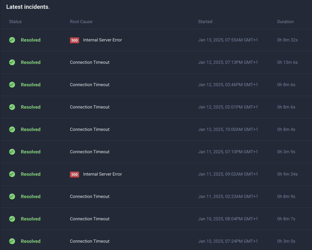
Task: Open Internal Server Error from Jan 11, 09:02AM
Action: (102, 174)
